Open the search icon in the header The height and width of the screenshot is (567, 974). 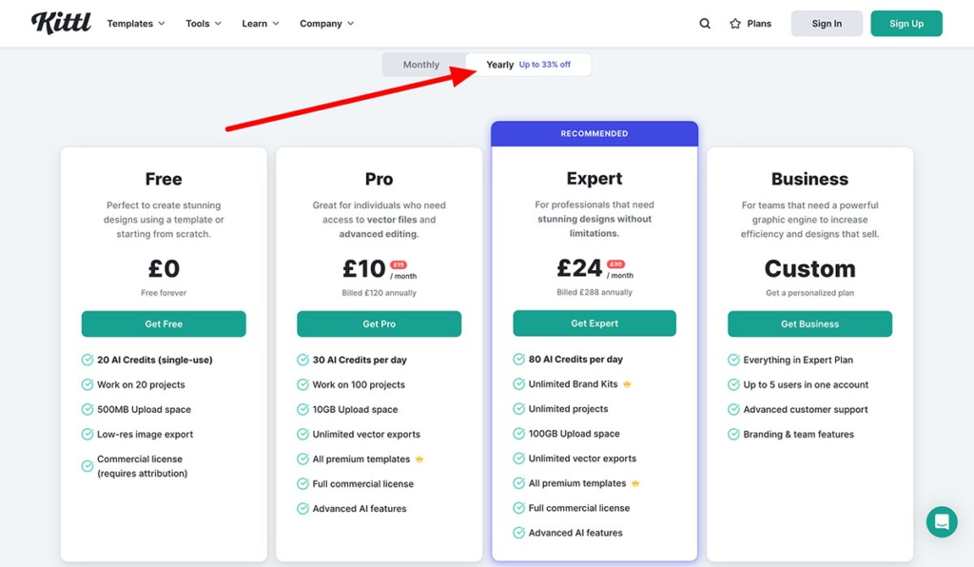[705, 23]
